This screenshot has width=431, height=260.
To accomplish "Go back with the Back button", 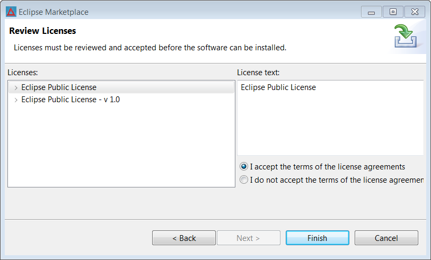I will (184, 238).
